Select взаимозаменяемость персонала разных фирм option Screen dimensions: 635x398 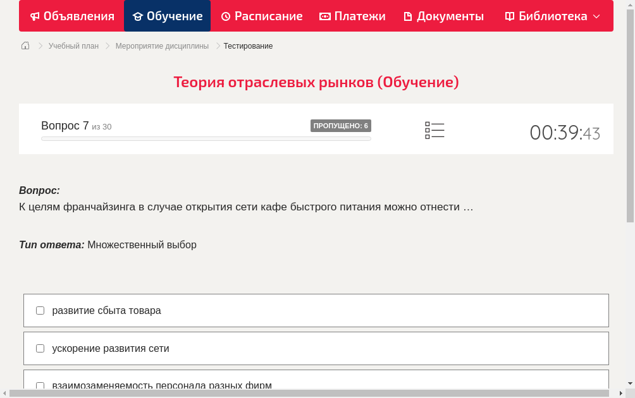pos(40,385)
